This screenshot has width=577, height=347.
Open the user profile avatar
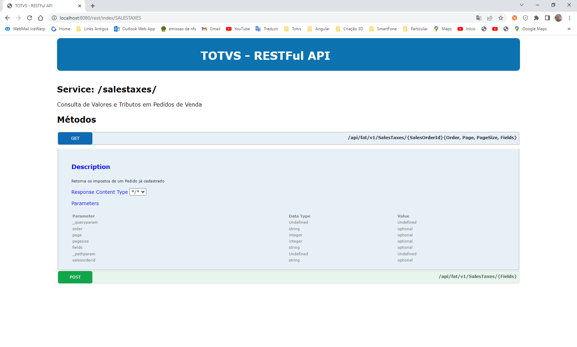click(x=558, y=18)
